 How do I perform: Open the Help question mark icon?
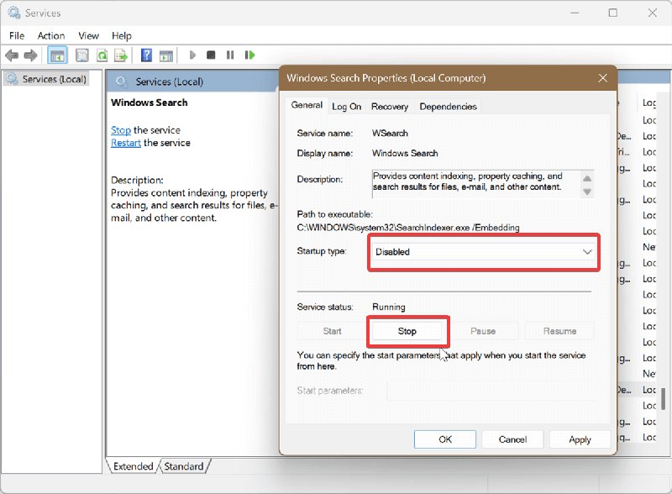(146, 55)
